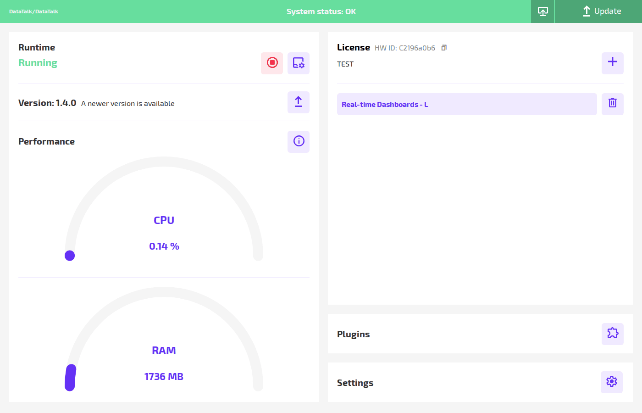Delete the Real-time Dashboards license
The height and width of the screenshot is (413, 642).
pyautogui.click(x=613, y=104)
